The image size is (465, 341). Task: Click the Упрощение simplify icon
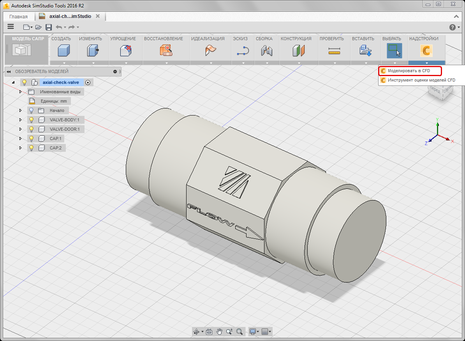click(125, 51)
